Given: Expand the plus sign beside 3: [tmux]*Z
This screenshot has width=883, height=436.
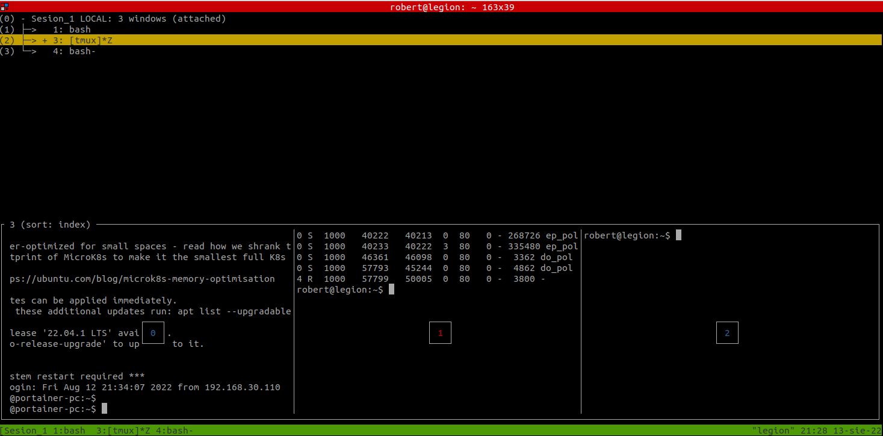Looking at the screenshot, I should tap(45, 40).
